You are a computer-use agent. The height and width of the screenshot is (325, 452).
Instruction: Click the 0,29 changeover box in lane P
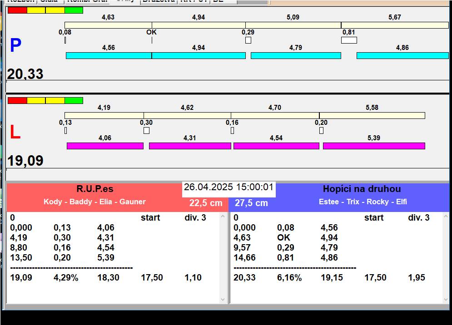tap(248, 40)
